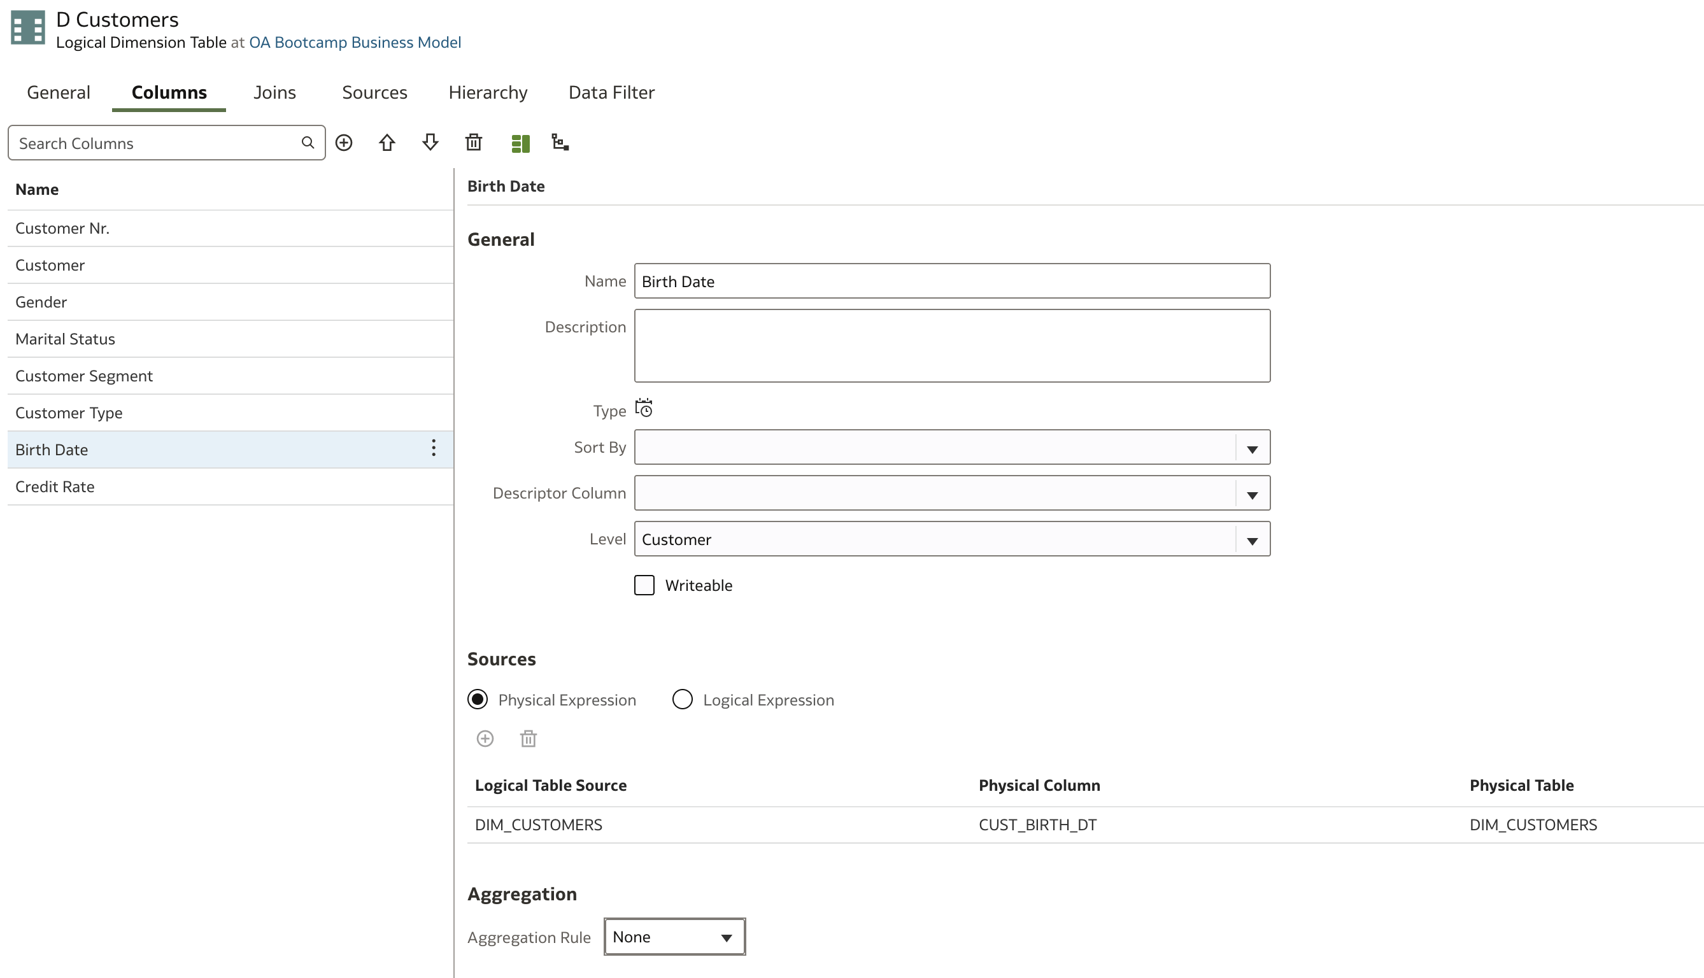This screenshot has height=978, width=1704.
Task: Click the Description text area
Action: 952,345
